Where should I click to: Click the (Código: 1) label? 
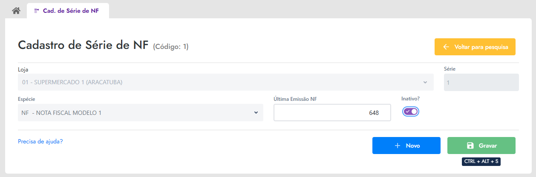[x=171, y=46]
